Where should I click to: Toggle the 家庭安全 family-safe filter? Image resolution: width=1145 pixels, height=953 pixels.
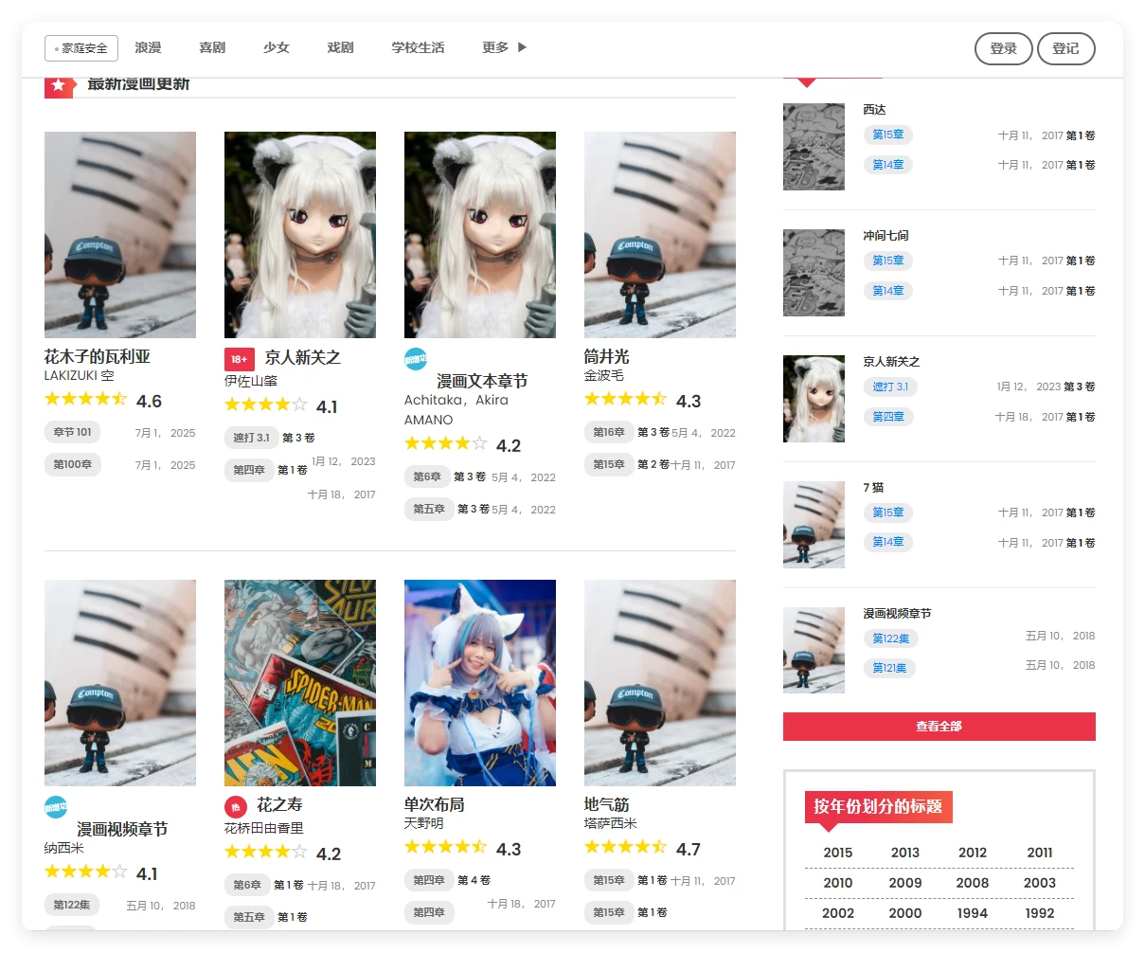tap(80, 47)
